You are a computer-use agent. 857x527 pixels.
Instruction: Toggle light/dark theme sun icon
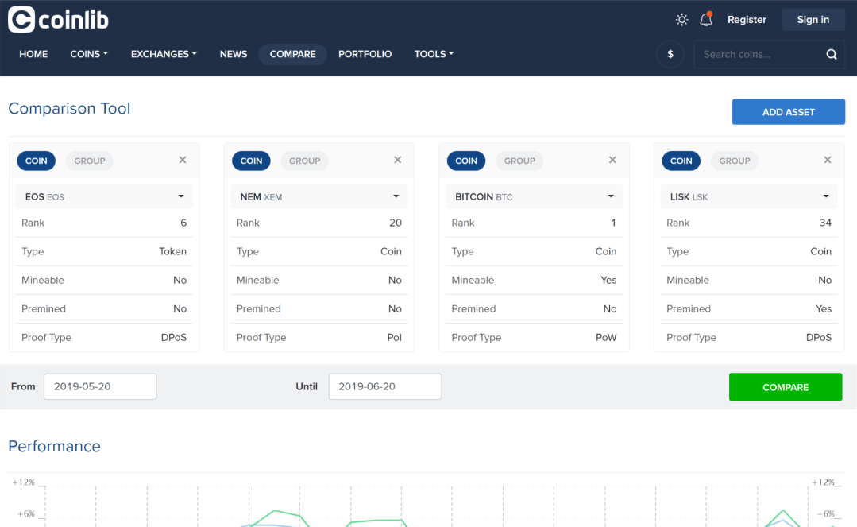[681, 20]
